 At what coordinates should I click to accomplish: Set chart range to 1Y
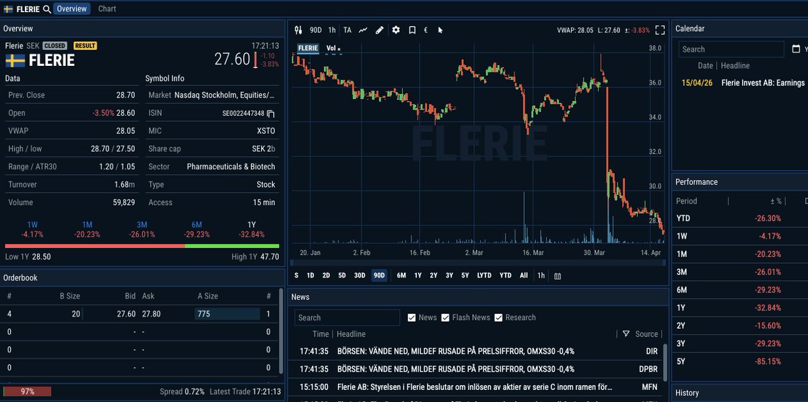418,275
